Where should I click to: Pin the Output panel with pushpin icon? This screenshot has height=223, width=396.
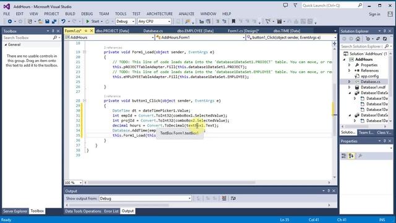[x=329, y=191]
